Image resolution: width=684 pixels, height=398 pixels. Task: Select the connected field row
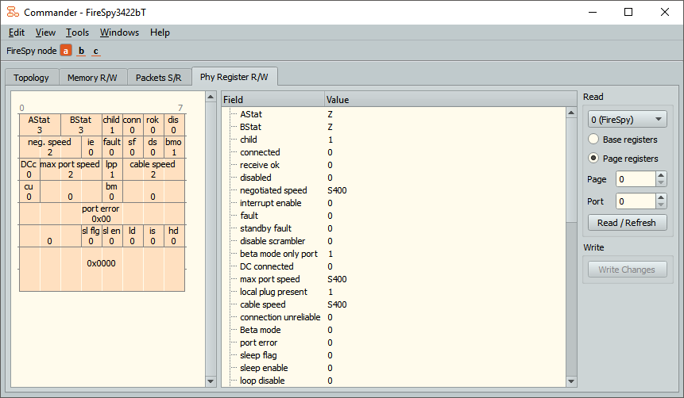coord(394,152)
